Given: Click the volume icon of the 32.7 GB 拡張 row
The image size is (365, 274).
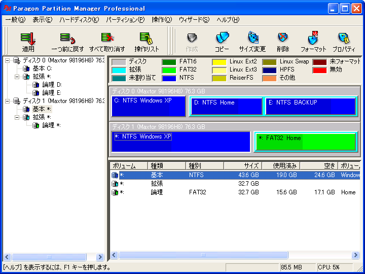Looking at the screenshot, I should (x=115, y=184).
